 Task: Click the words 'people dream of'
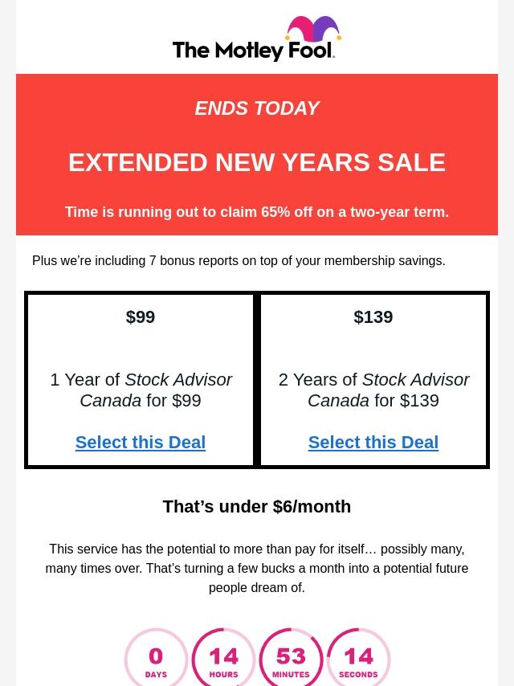click(x=257, y=587)
